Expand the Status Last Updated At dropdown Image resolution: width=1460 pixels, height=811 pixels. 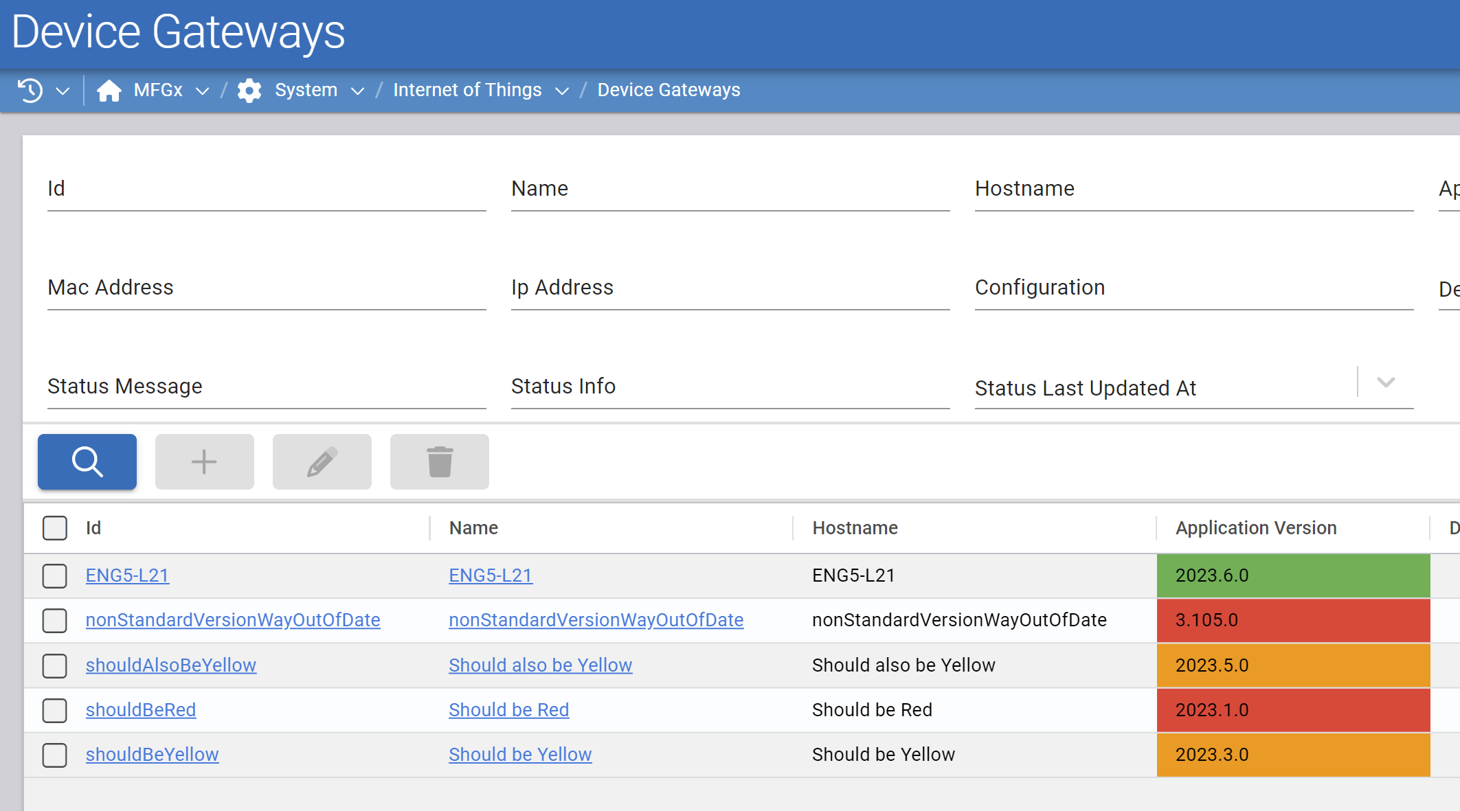1386,382
